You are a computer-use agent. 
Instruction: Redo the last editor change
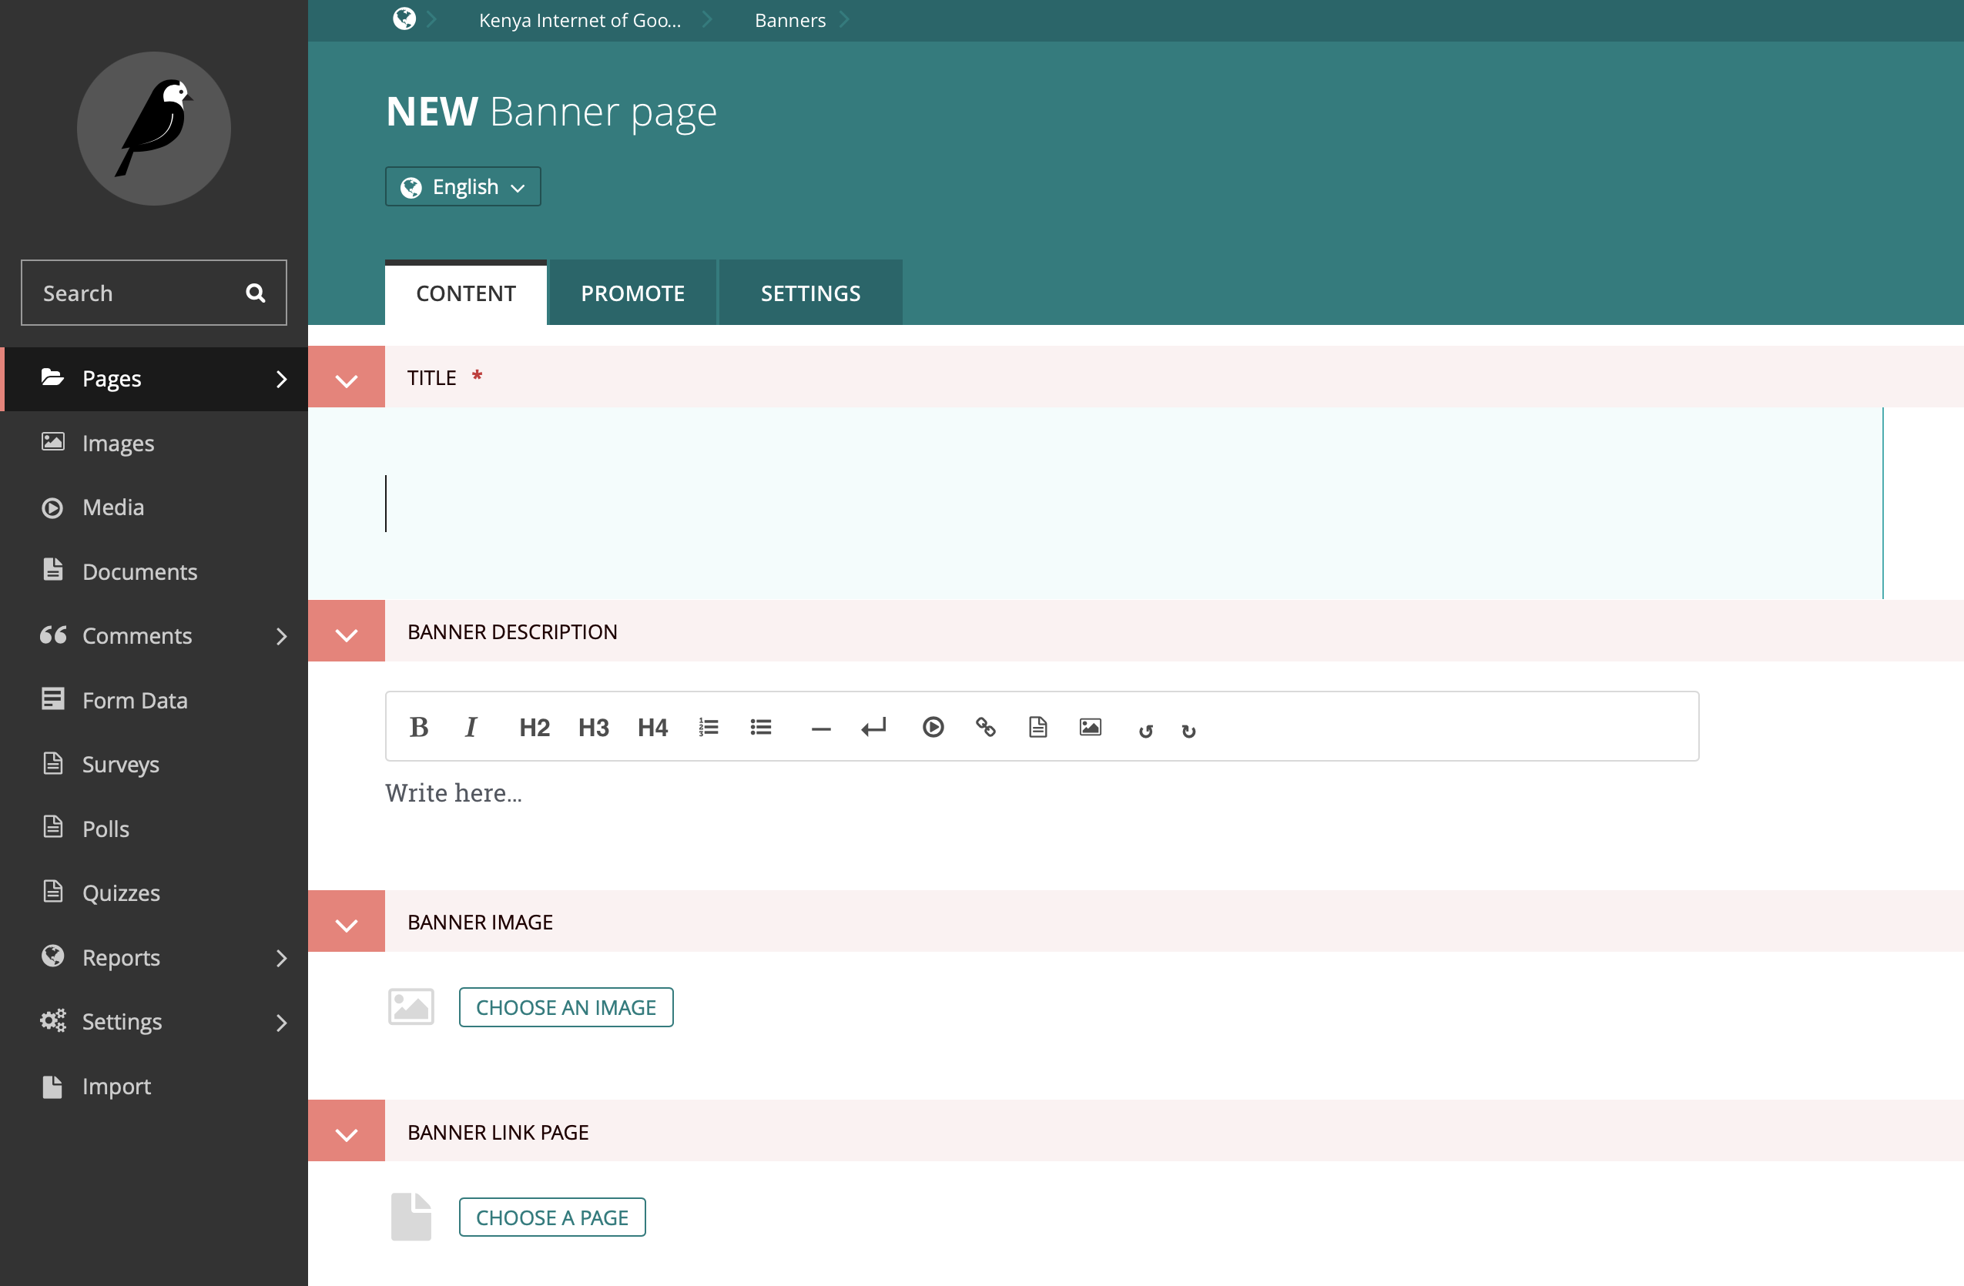click(x=1188, y=731)
